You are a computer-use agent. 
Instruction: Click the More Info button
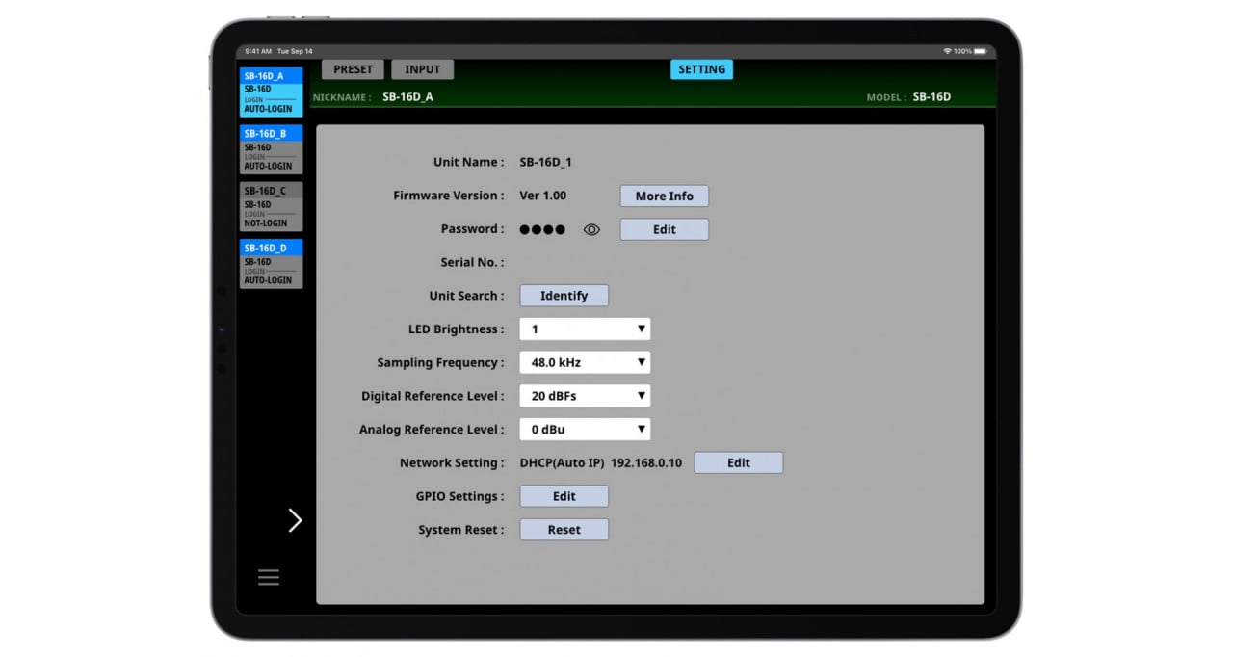(x=664, y=197)
